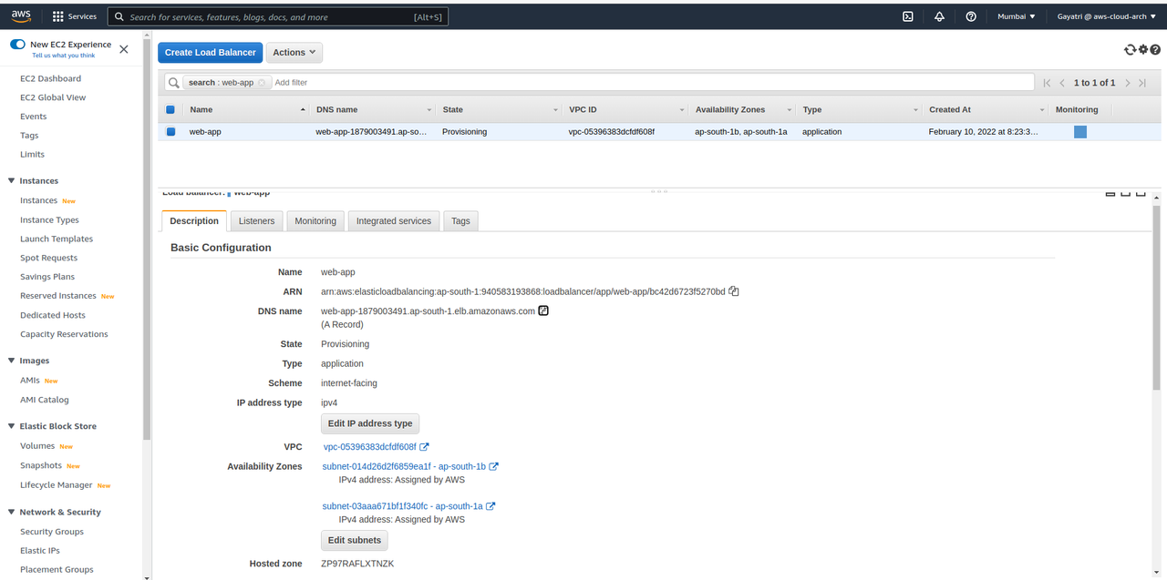
Task: Click the magnifier icon in the filter bar
Action: (173, 82)
